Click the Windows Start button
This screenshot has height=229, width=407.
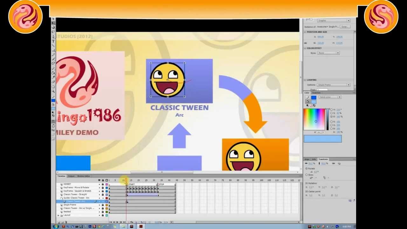tap(56, 226)
